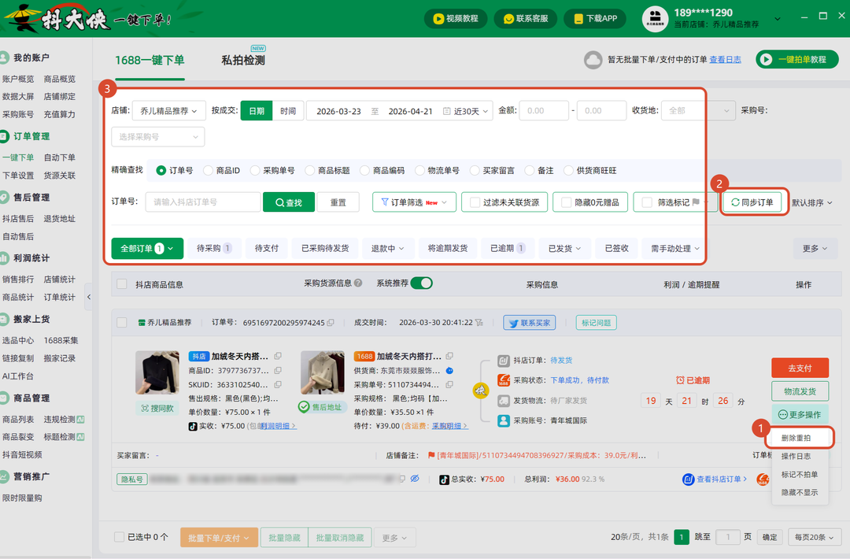Click 联系客服 customer service button

pos(525,18)
